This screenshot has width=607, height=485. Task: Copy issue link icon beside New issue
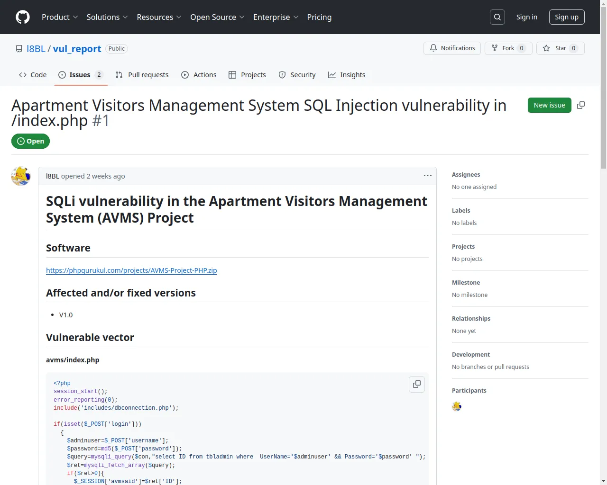[581, 105]
